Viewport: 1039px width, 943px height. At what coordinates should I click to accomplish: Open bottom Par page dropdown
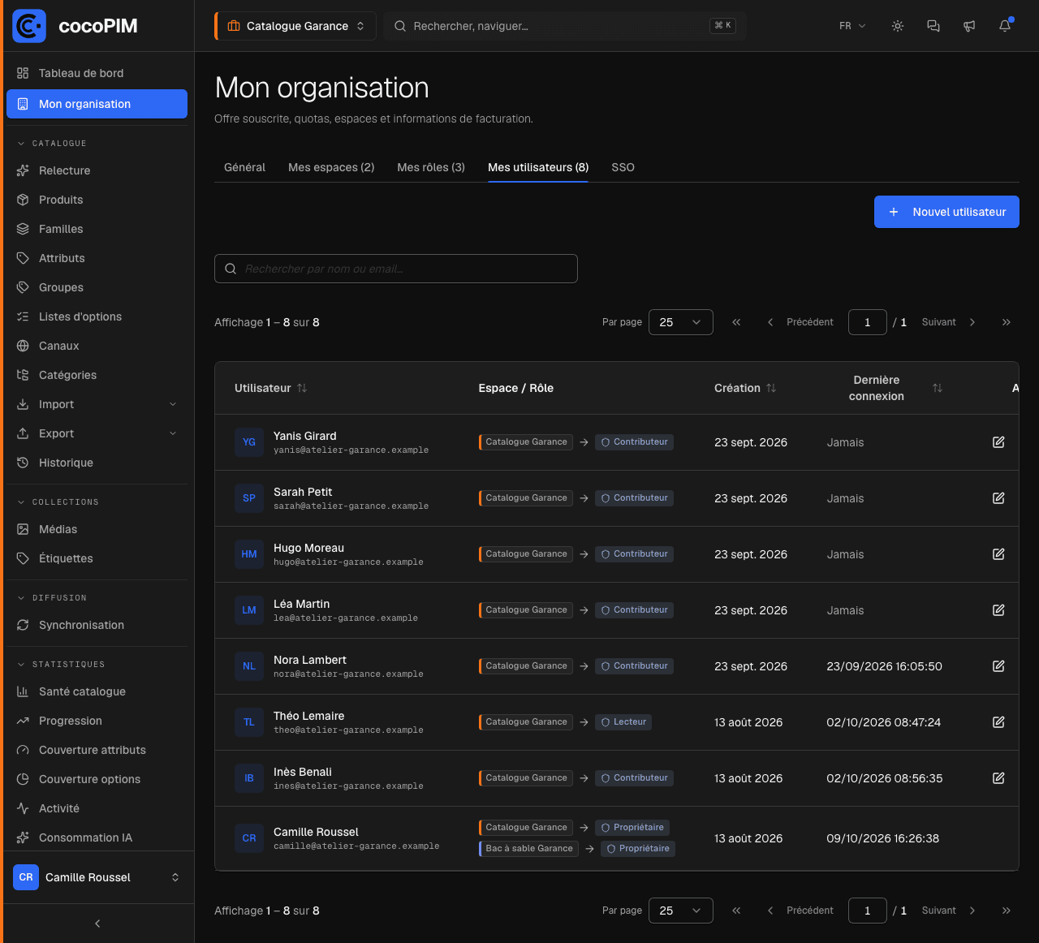coord(681,911)
